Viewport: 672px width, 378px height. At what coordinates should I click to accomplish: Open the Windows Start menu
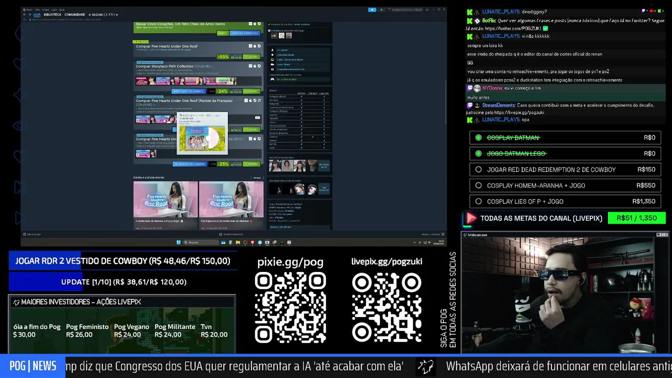[178, 243]
